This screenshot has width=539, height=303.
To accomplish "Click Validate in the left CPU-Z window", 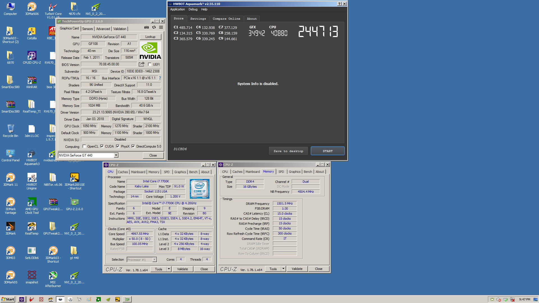I will click(182, 269).
